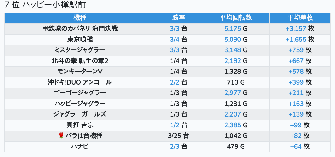Select the 東京喰種 machine name
The height and width of the screenshot is (157, 335).
click(x=80, y=39)
